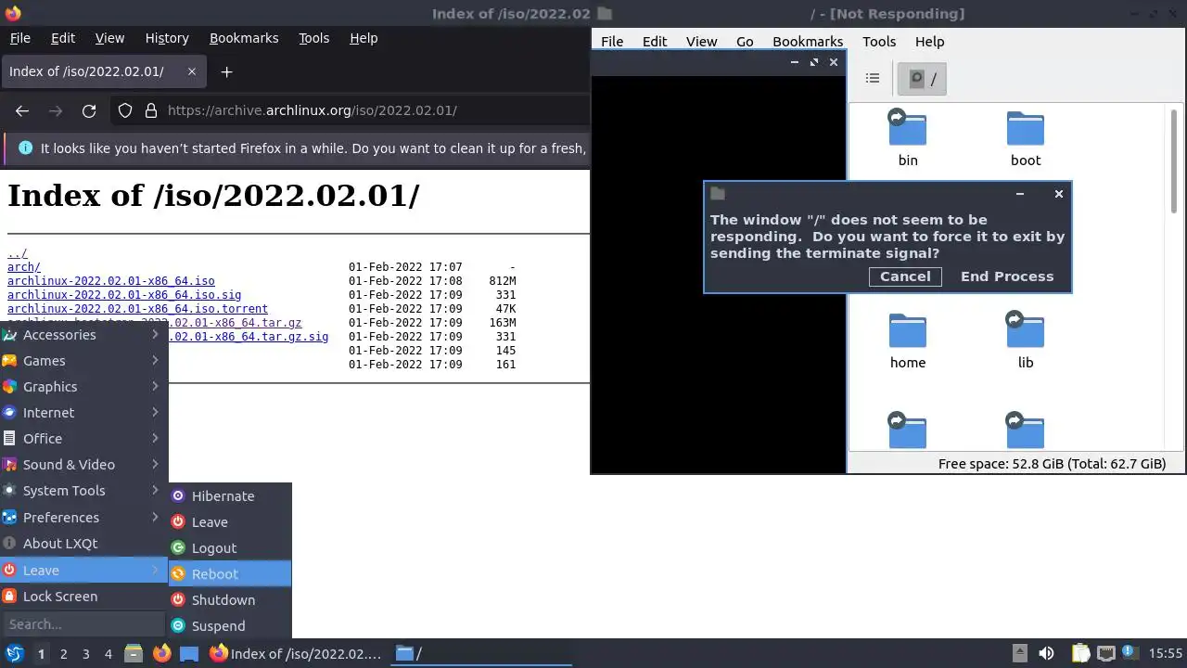
Task: Click the wired network tray icon
Action: (x=1105, y=653)
